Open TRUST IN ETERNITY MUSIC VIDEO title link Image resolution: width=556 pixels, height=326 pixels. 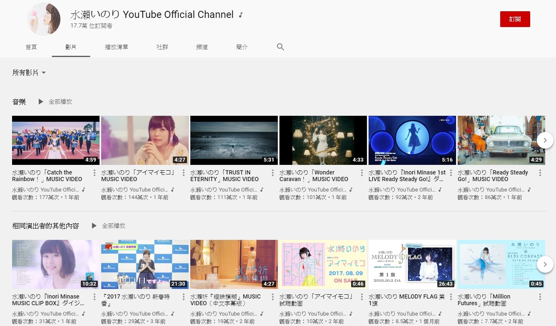(224, 176)
